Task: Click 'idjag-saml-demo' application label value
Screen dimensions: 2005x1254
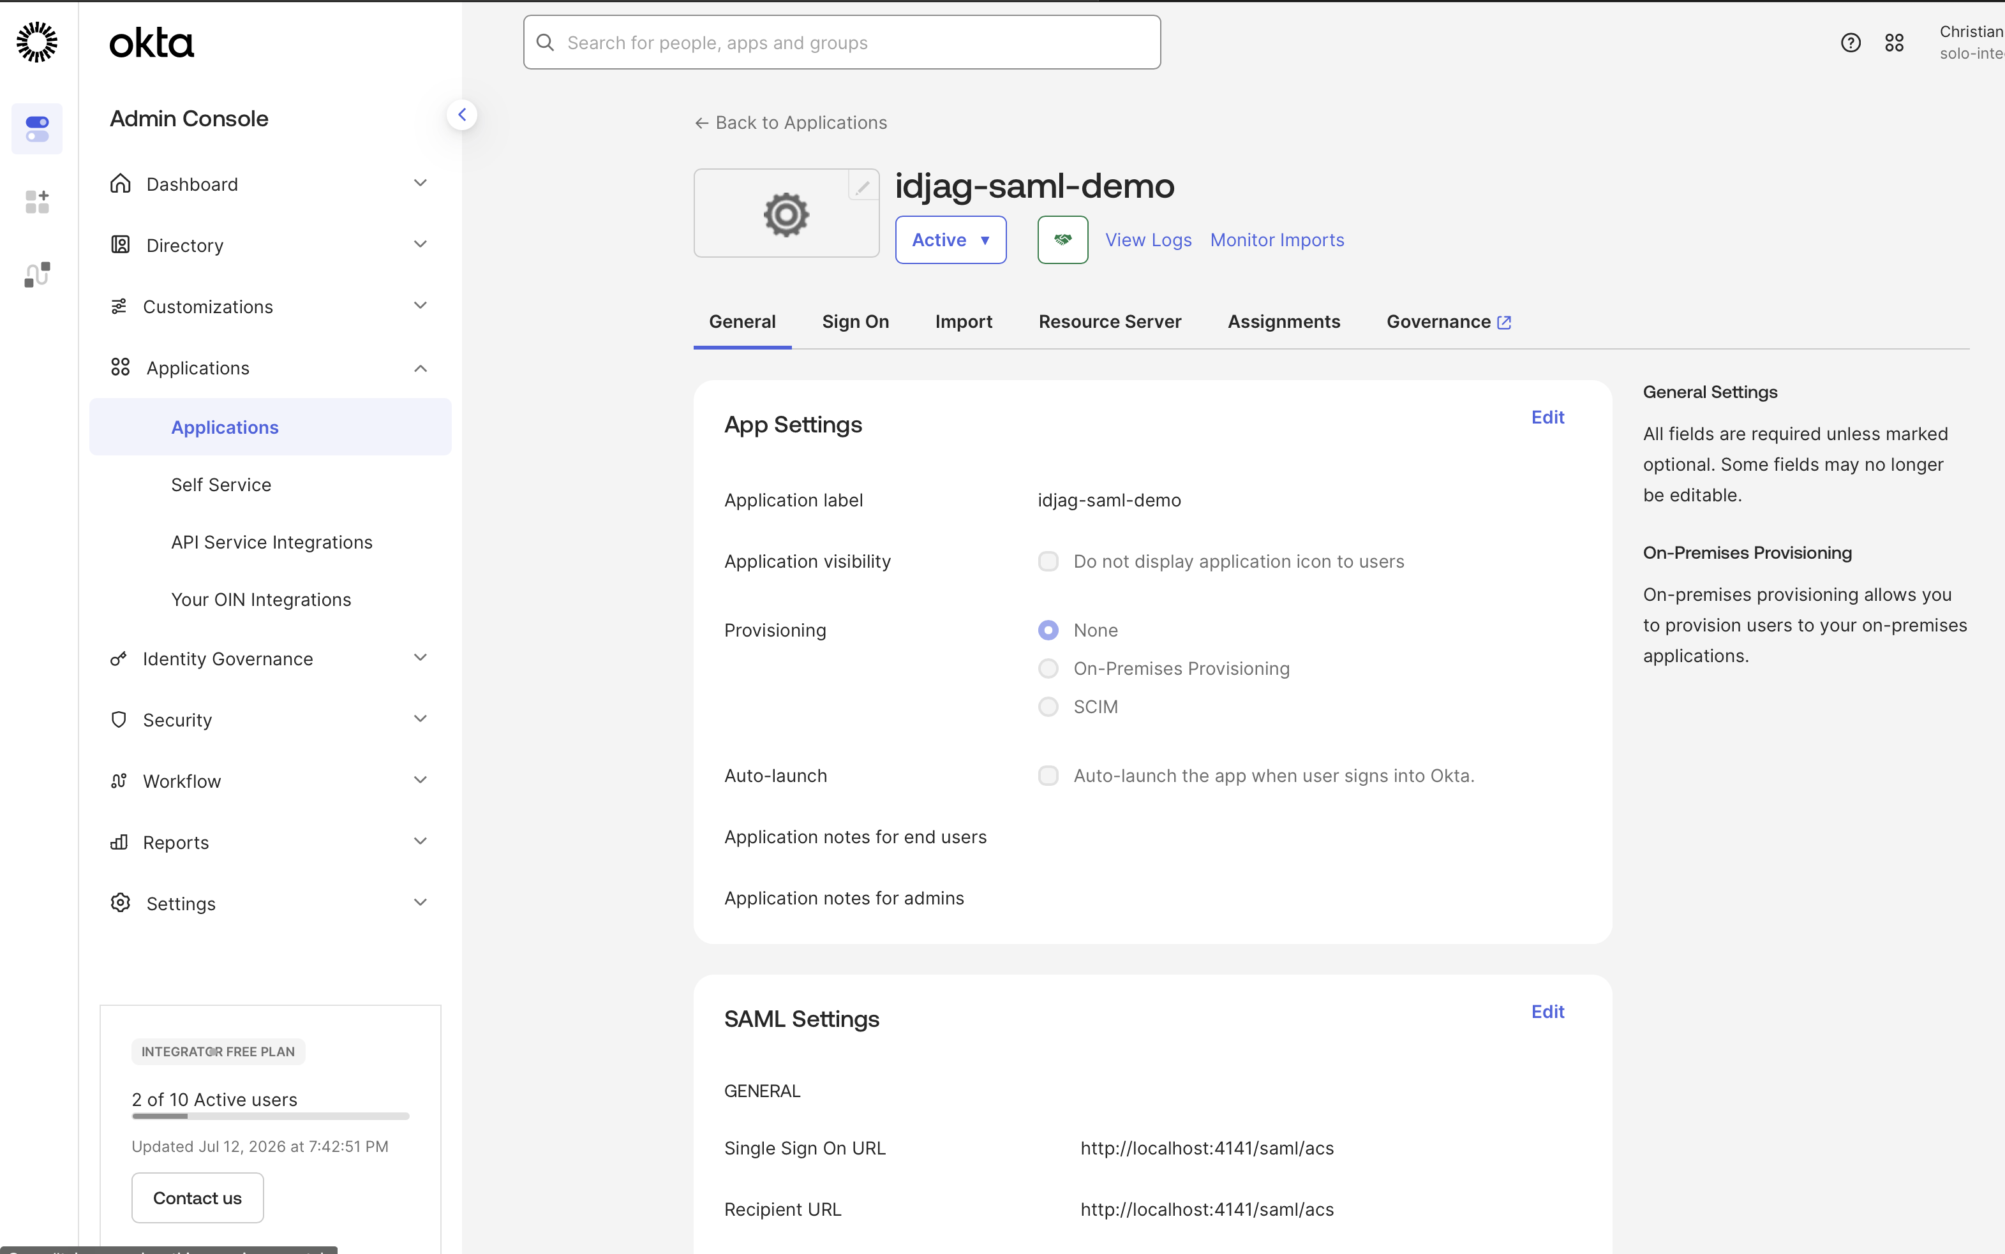Action: (1109, 500)
